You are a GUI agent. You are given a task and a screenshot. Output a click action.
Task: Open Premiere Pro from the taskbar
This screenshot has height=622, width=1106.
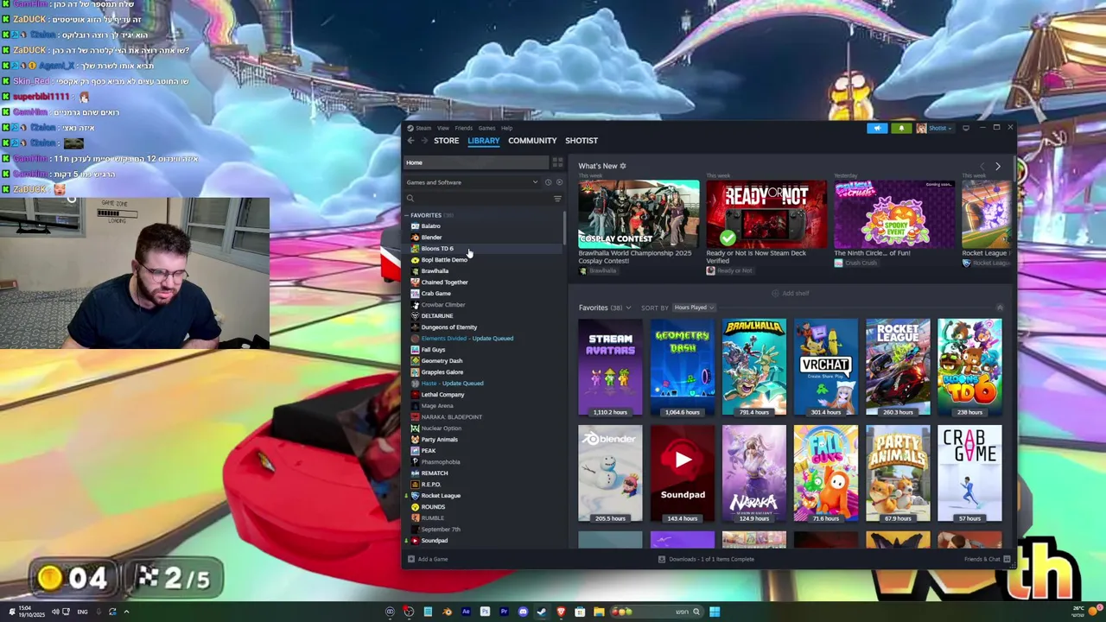click(504, 612)
